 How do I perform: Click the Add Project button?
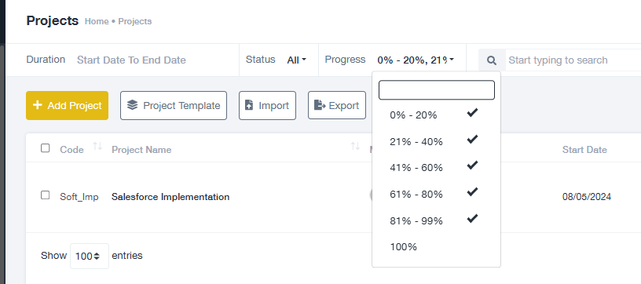click(x=67, y=106)
